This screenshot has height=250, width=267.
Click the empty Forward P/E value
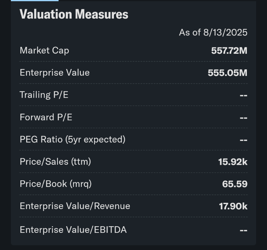(x=243, y=118)
